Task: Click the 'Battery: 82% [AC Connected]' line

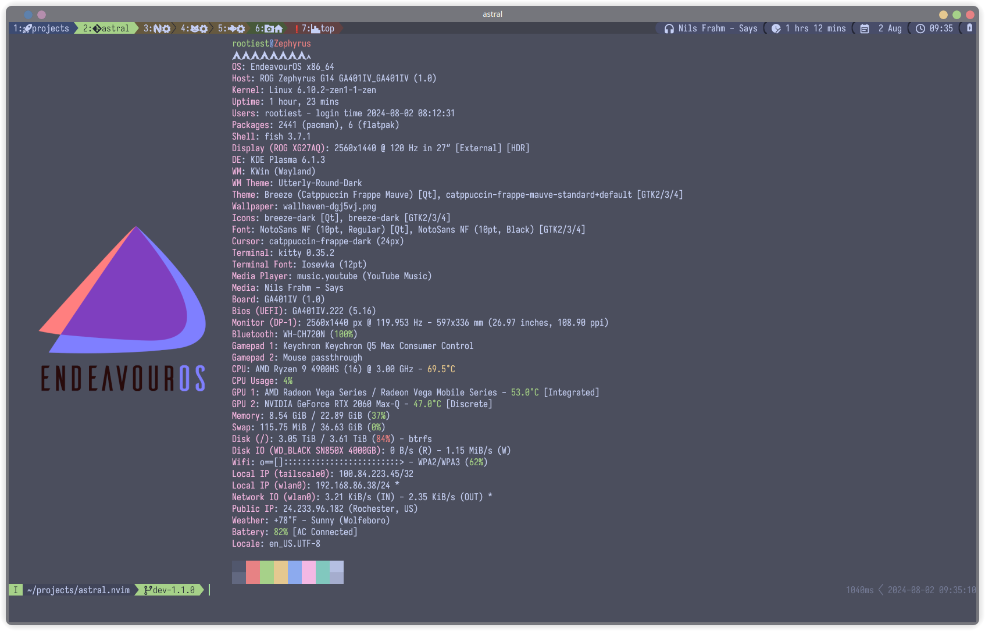Action: pyautogui.click(x=295, y=532)
